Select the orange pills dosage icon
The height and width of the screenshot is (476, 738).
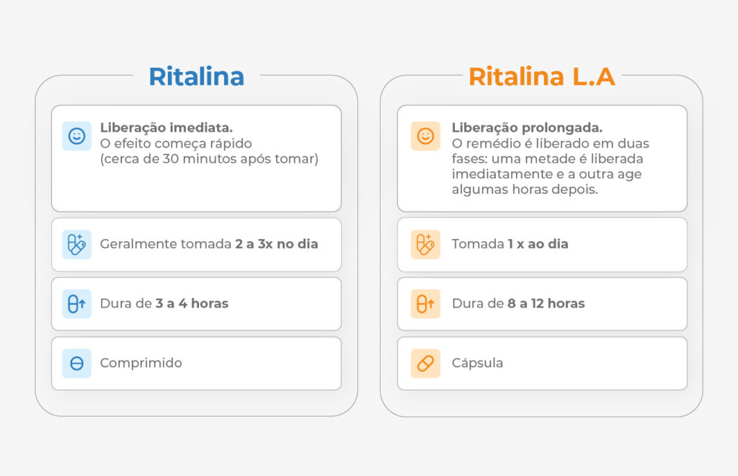[425, 245]
